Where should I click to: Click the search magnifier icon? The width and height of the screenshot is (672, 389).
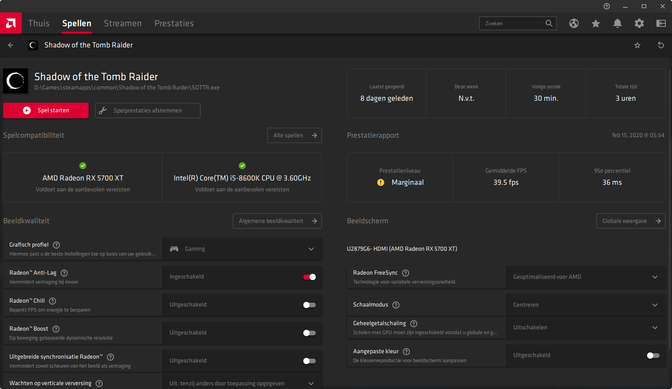pyautogui.click(x=549, y=23)
